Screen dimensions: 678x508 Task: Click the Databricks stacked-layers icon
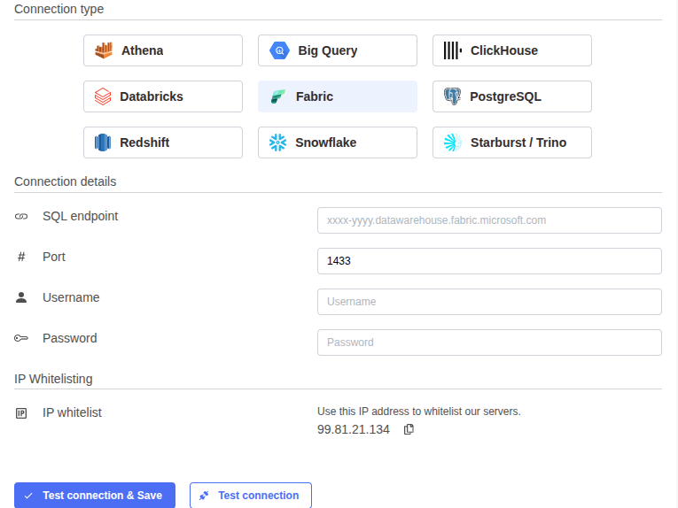coord(103,96)
